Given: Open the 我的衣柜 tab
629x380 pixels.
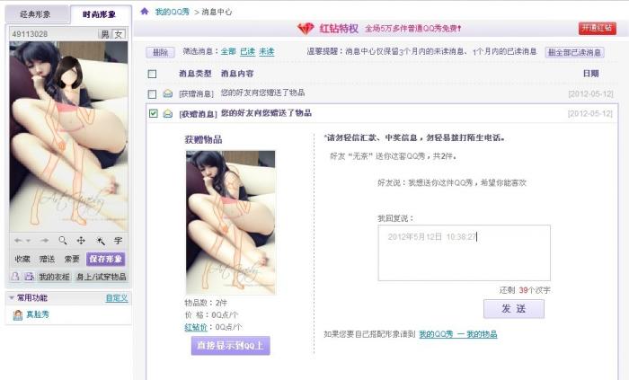Looking at the screenshot, I should (54, 277).
